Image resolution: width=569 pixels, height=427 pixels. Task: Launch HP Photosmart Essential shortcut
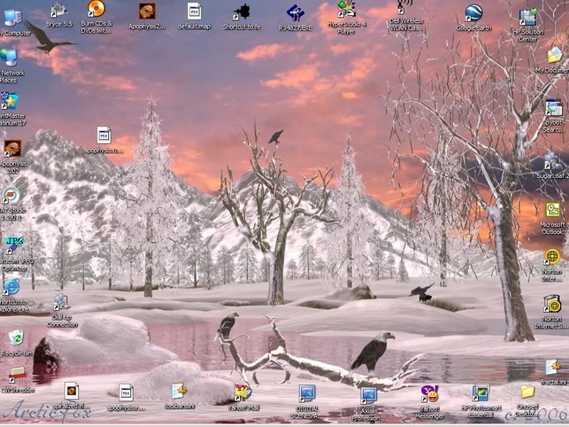tap(481, 394)
